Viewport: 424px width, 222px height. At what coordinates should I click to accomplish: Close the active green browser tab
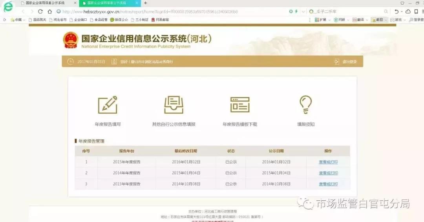pos(137,3)
